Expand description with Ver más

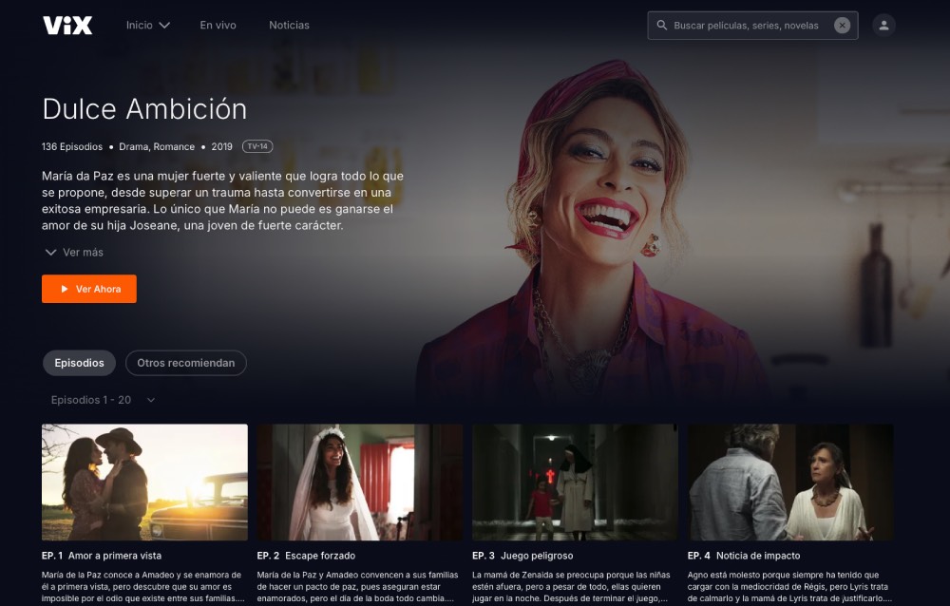pyautogui.click(x=74, y=253)
